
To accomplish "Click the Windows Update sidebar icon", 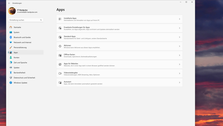I will point(11,83).
